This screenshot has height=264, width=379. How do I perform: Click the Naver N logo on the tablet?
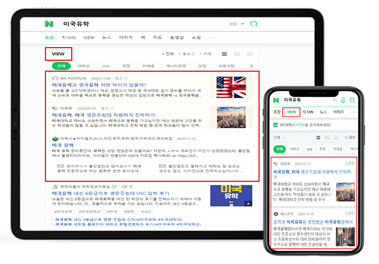point(49,24)
